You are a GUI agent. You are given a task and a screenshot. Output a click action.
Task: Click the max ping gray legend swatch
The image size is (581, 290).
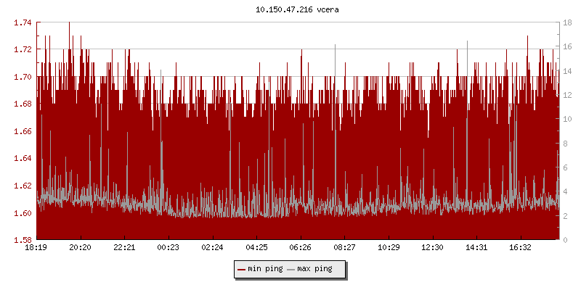pyautogui.click(x=290, y=269)
